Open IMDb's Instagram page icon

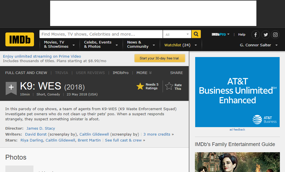(275, 35)
